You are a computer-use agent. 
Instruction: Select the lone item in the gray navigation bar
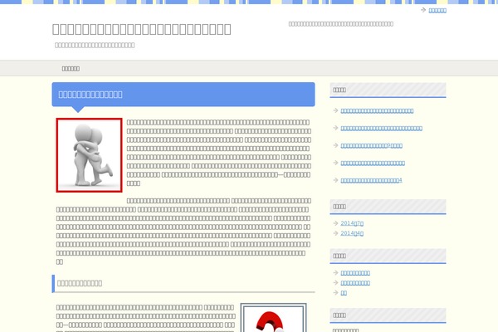click(71, 69)
